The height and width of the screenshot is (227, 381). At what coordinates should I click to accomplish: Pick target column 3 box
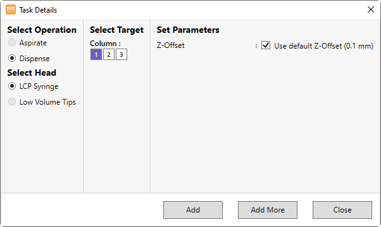[122, 54]
